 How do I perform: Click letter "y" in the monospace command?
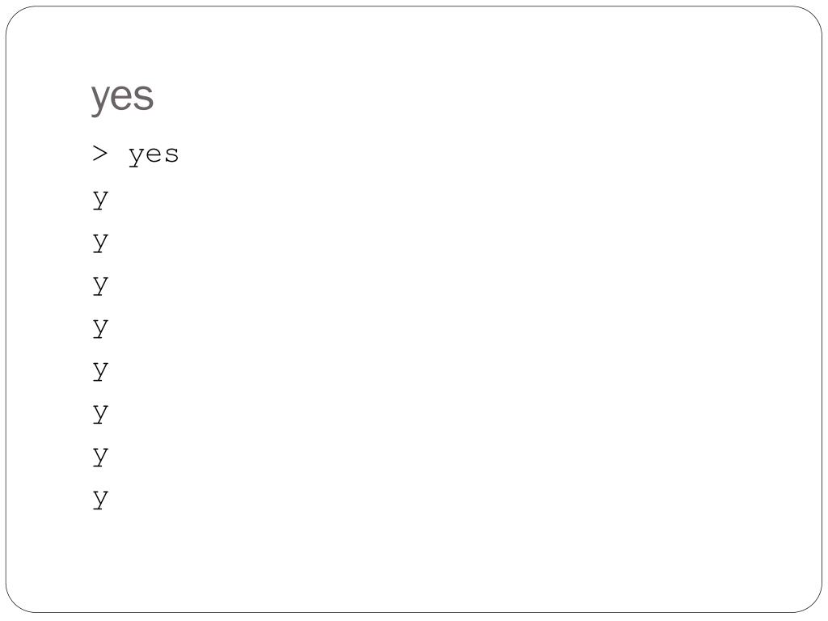[x=137, y=158]
